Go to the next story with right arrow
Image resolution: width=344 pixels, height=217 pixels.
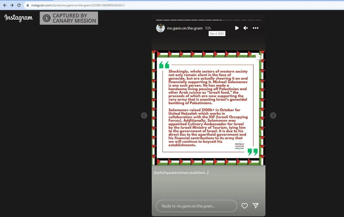coord(273,115)
